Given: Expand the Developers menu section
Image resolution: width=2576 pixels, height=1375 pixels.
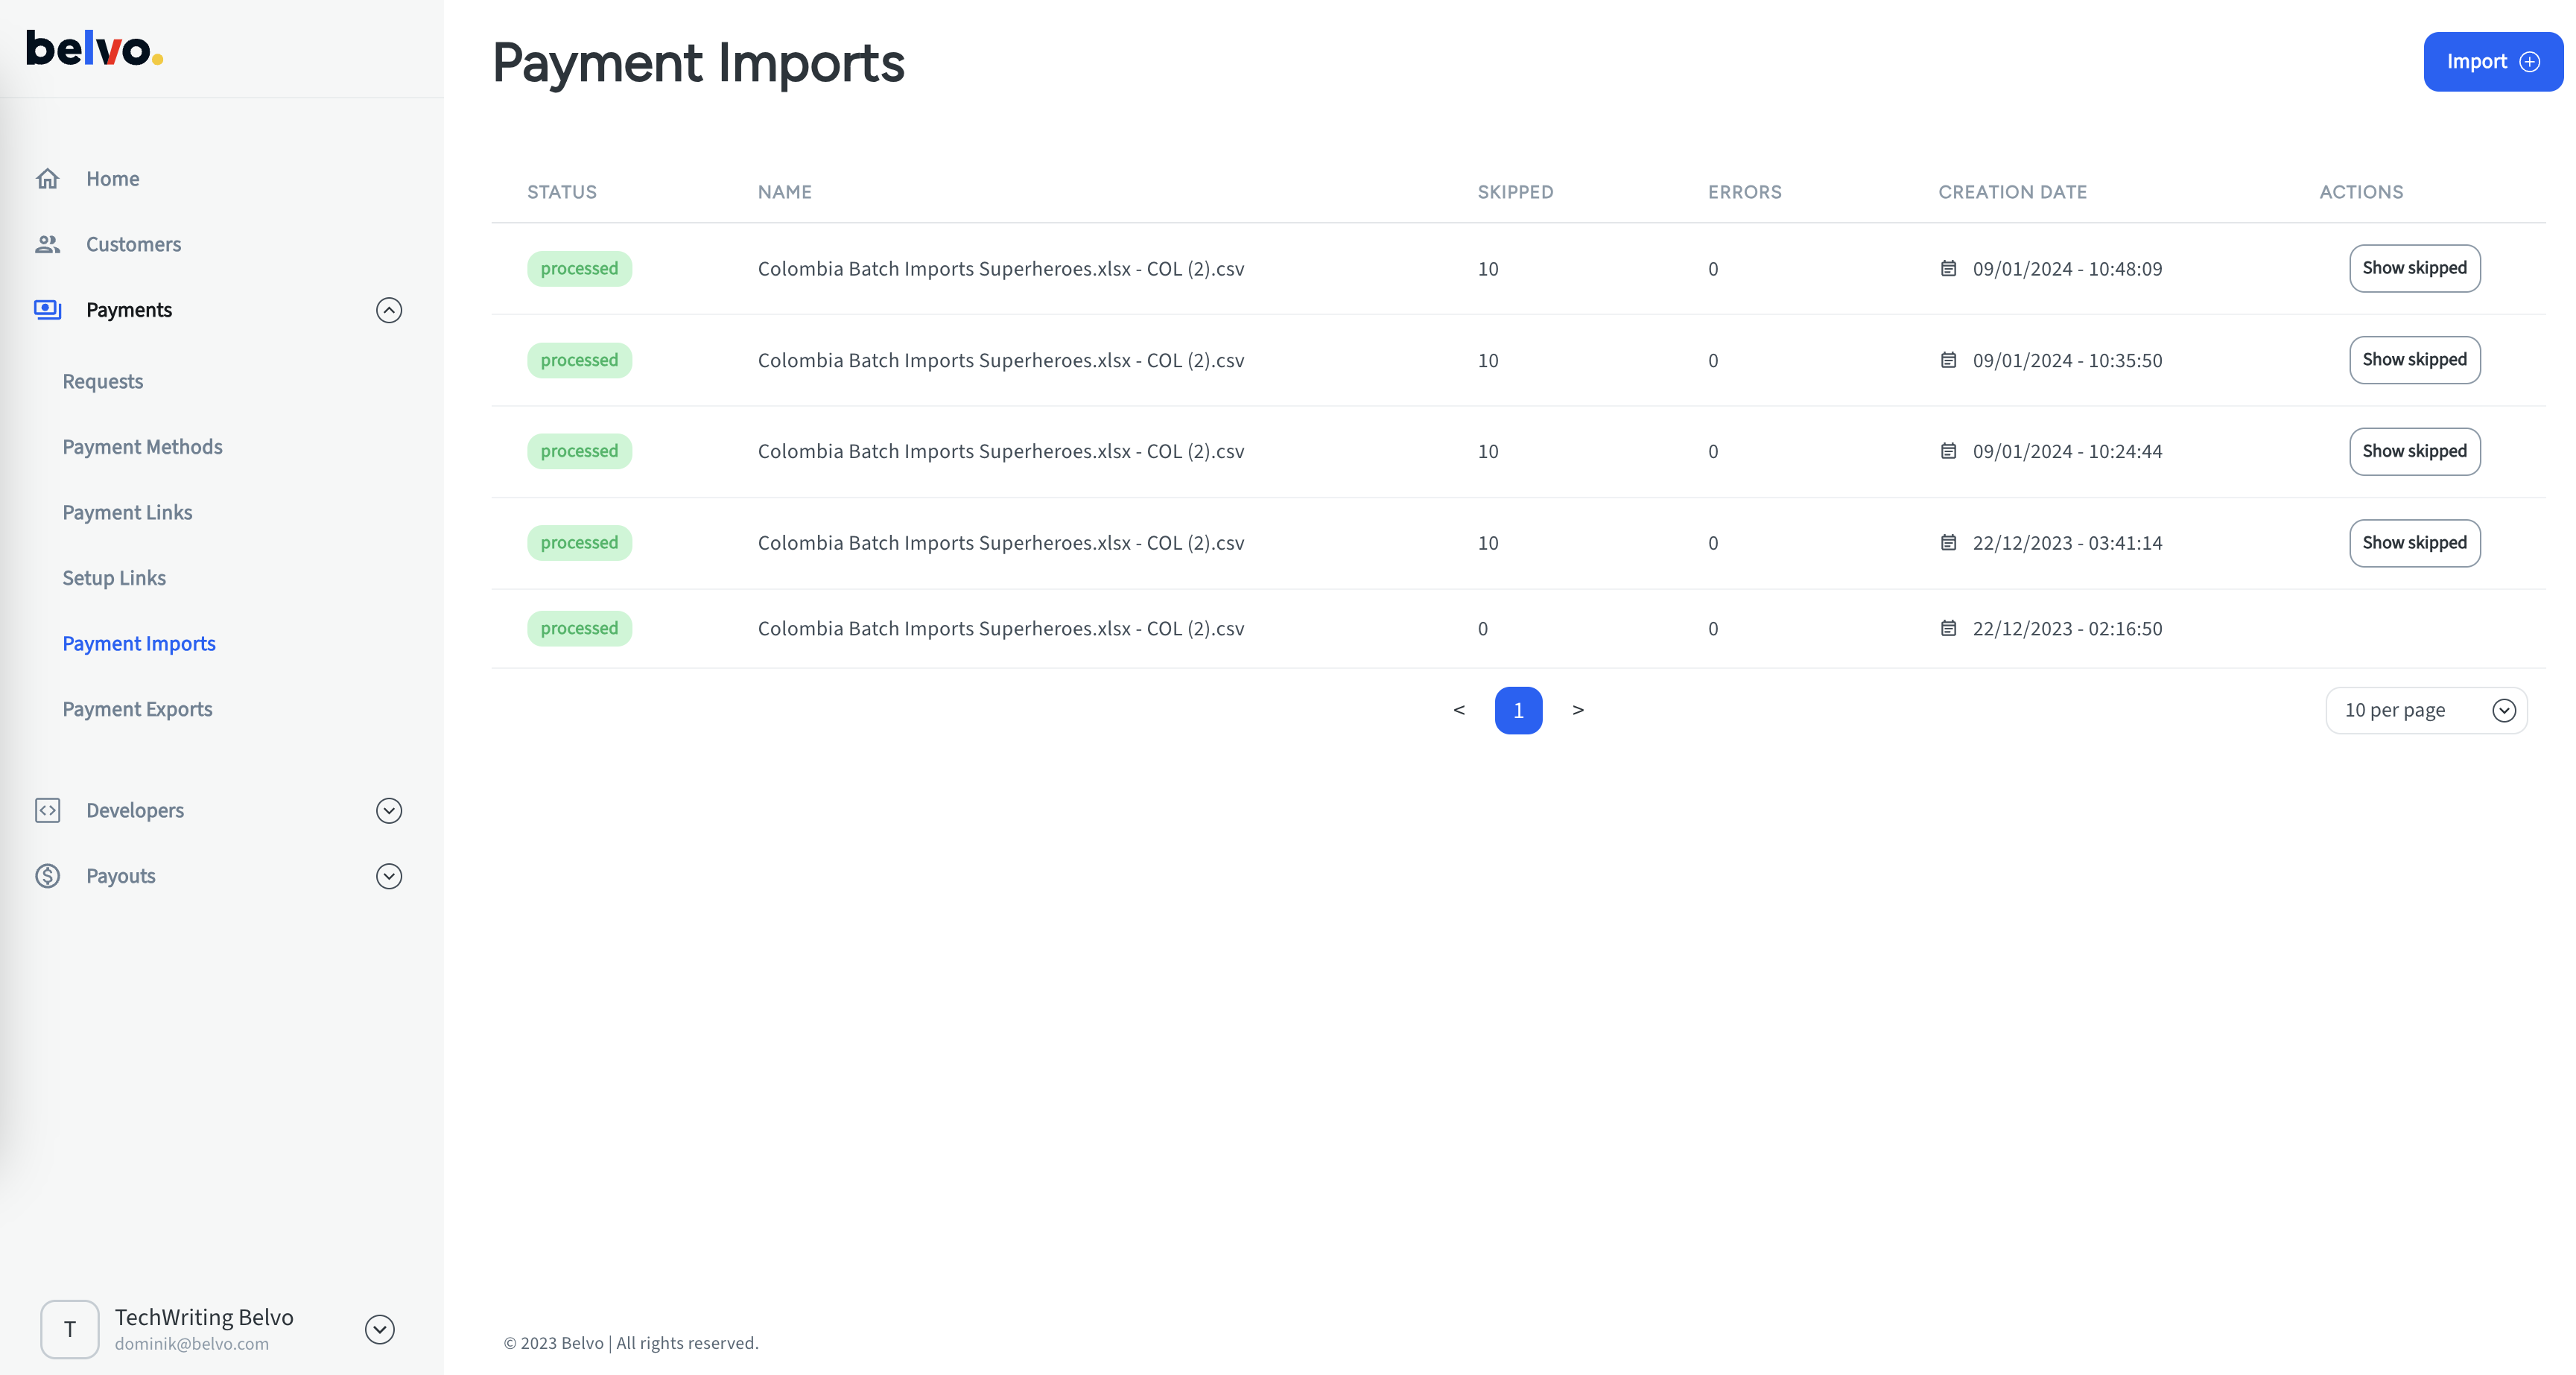Looking at the screenshot, I should pos(389,810).
